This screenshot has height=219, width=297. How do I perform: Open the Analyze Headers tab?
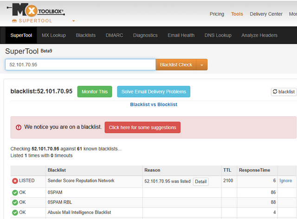coord(259,35)
